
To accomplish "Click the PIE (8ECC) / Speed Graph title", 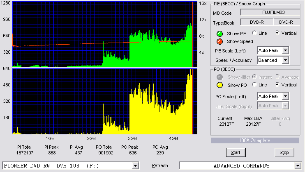I will pyautogui.click(x=239, y=4).
